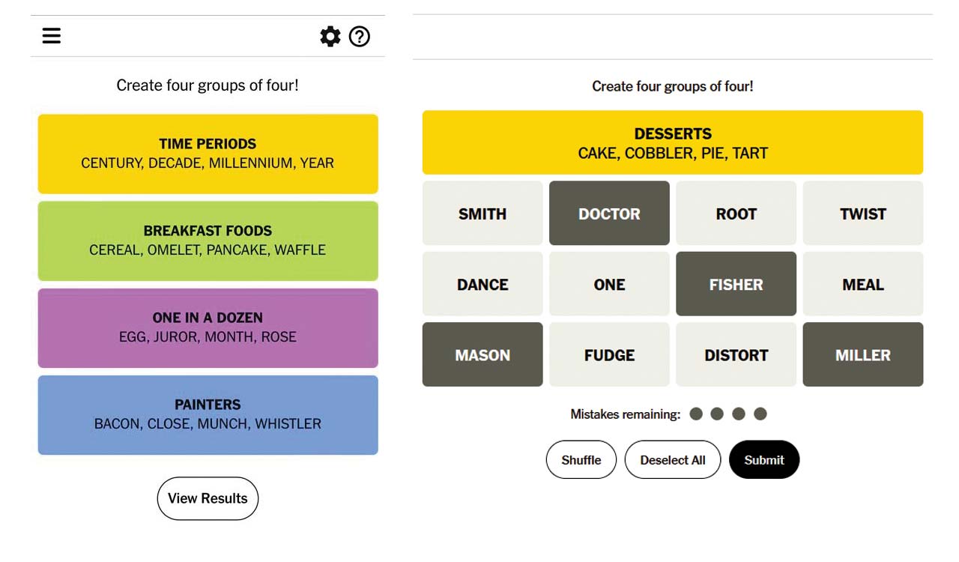This screenshot has width=959, height=562.
Task: Select the ROOT tile
Action: tap(736, 214)
